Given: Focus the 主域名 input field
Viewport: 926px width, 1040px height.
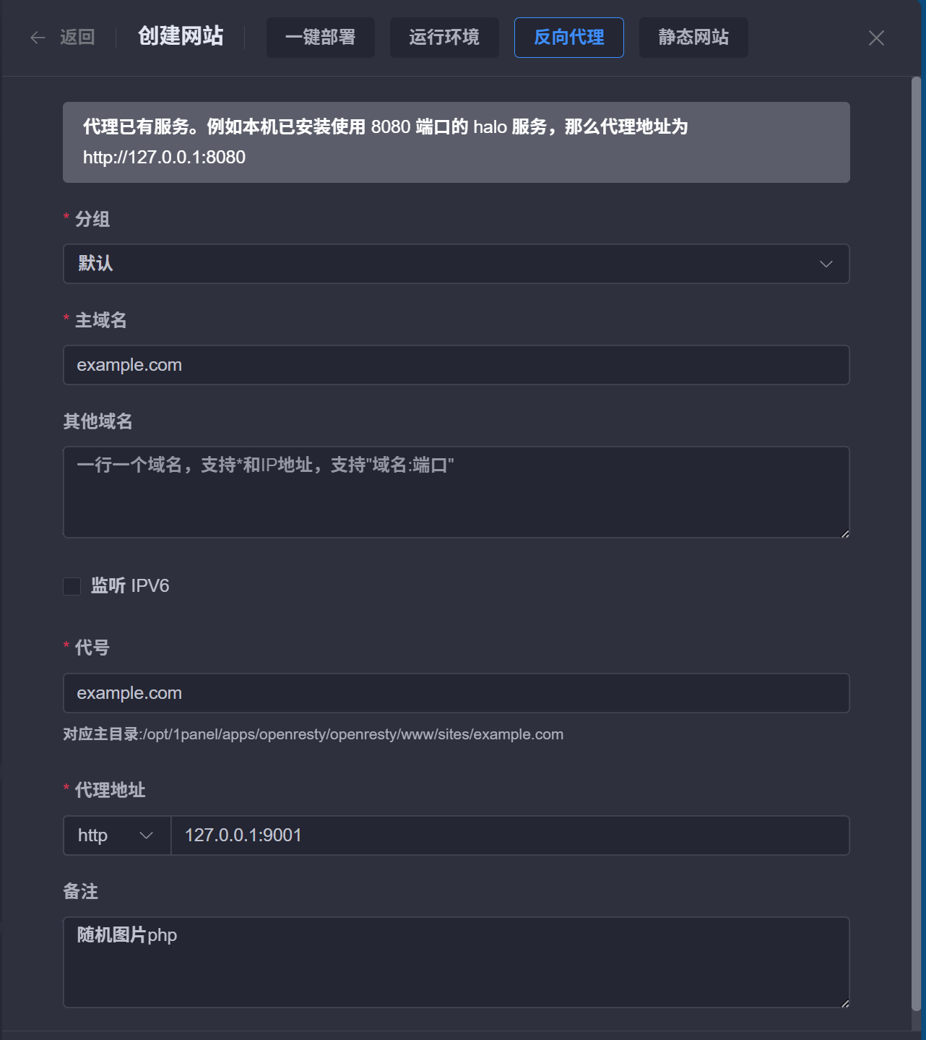Looking at the screenshot, I should point(455,365).
